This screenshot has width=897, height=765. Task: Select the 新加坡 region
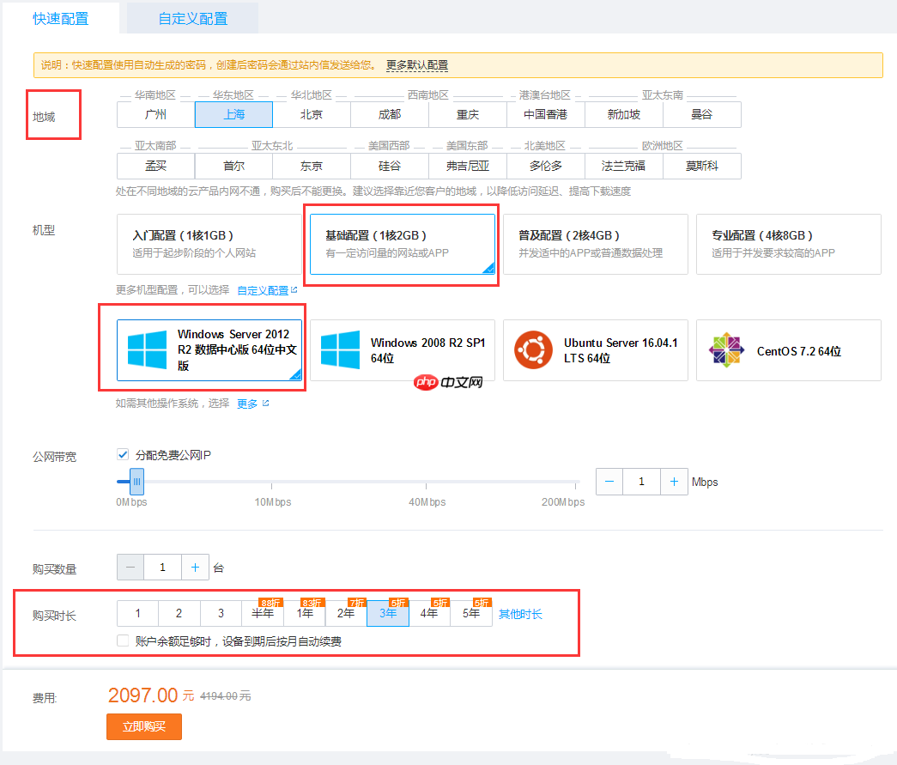pyautogui.click(x=624, y=114)
